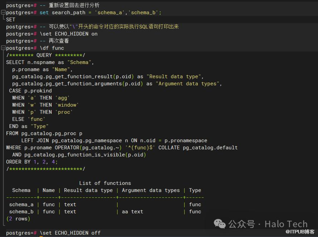The image size is (318, 237).
Task: Click the pg_function_is_visible condition line
Action: pyautogui.click(x=79, y=155)
